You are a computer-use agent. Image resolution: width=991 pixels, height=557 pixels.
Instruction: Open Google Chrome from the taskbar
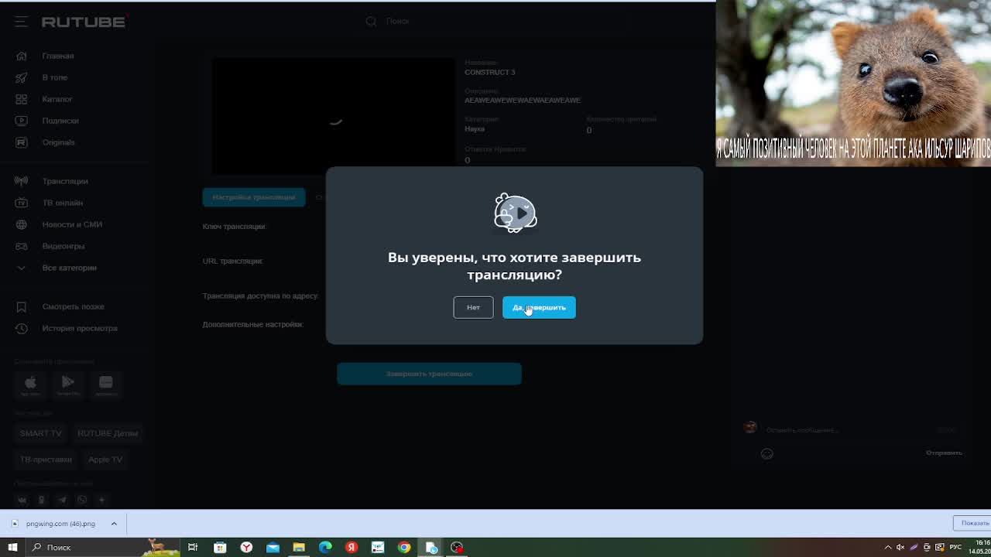coord(404,547)
